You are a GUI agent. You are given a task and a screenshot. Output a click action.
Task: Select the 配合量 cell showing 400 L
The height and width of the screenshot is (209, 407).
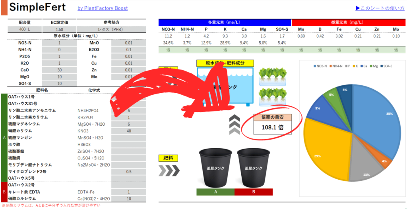(x=24, y=29)
